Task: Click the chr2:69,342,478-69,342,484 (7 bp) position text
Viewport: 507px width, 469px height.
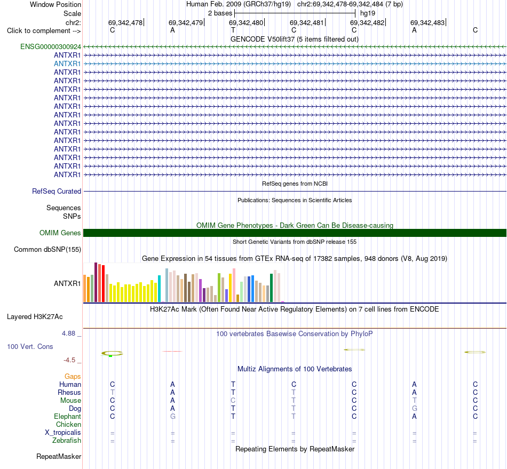Action: (350, 4)
